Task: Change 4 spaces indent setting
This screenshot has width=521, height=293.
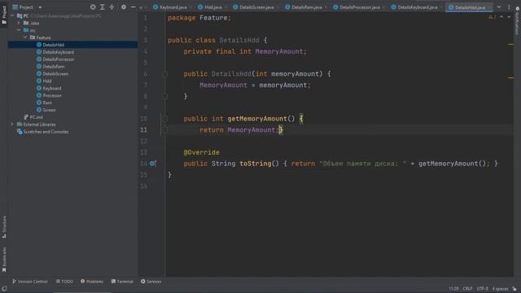Action: (x=500, y=289)
